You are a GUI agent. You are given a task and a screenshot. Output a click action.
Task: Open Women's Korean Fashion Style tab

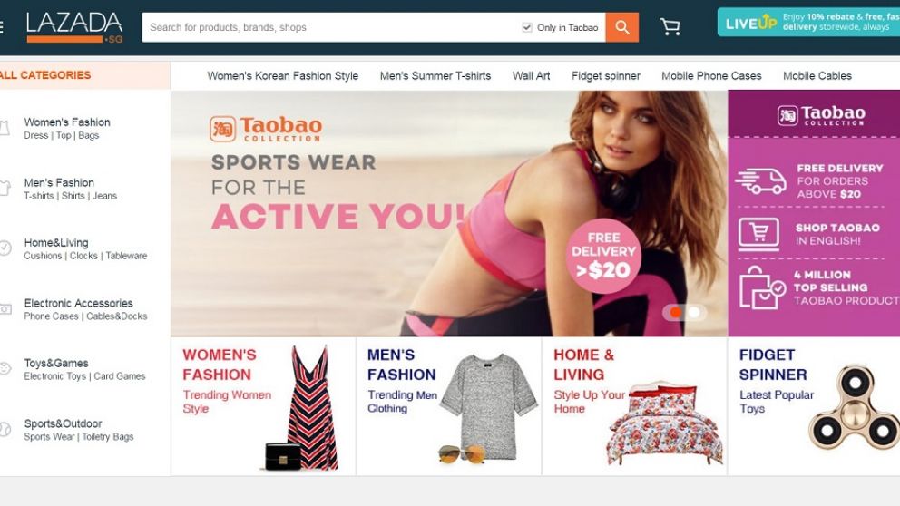tap(282, 76)
